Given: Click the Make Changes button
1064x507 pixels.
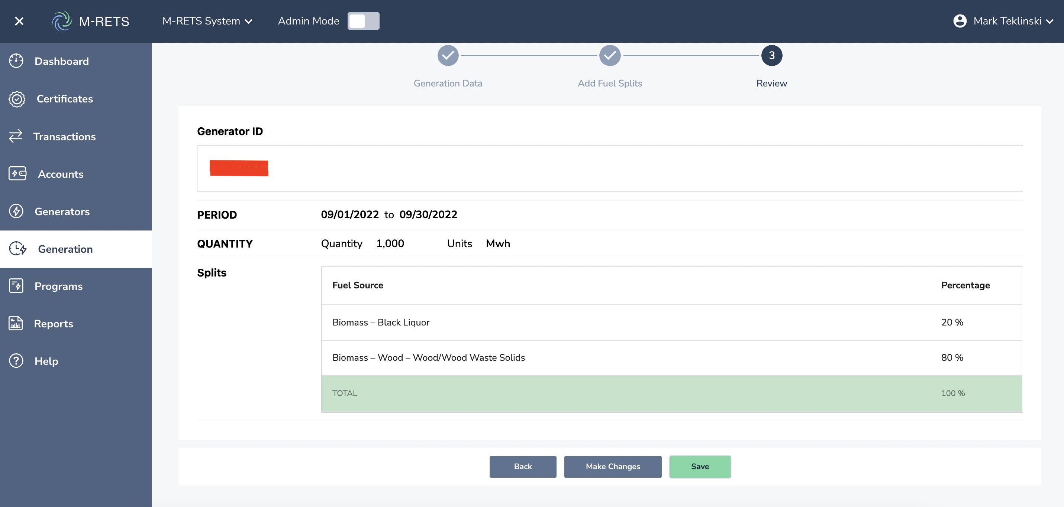Looking at the screenshot, I should click(x=613, y=467).
